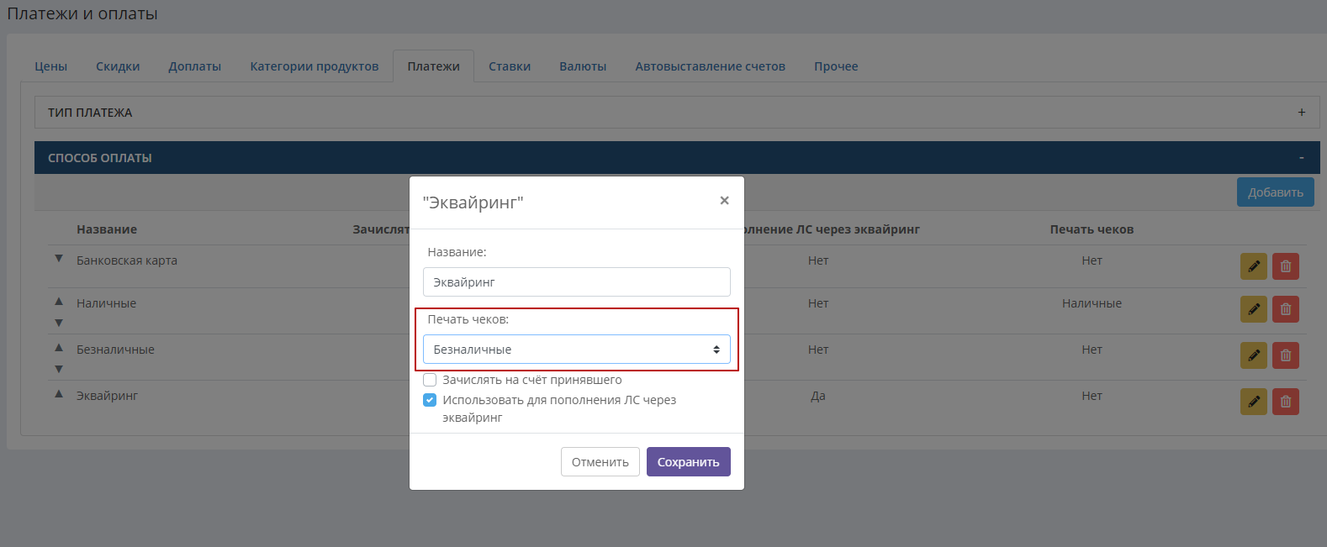Close the Эквайринг dialog with X
The image size is (1327, 547).
click(724, 201)
